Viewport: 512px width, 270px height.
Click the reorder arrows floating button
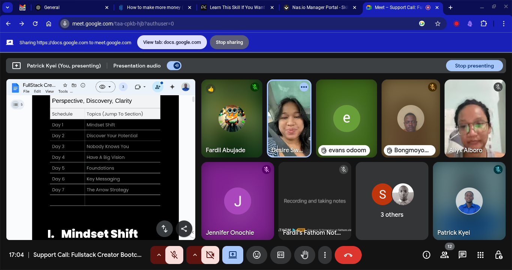(x=165, y=228)
